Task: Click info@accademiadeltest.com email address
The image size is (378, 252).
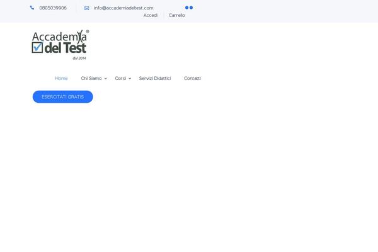Action: (123, 8)
